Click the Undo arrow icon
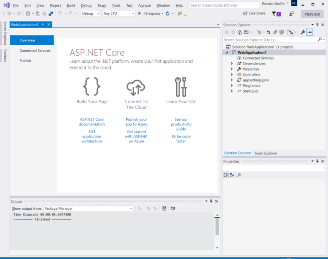This screenshot has height=259, width=328. pyautogui.click(x=60, y=14)
